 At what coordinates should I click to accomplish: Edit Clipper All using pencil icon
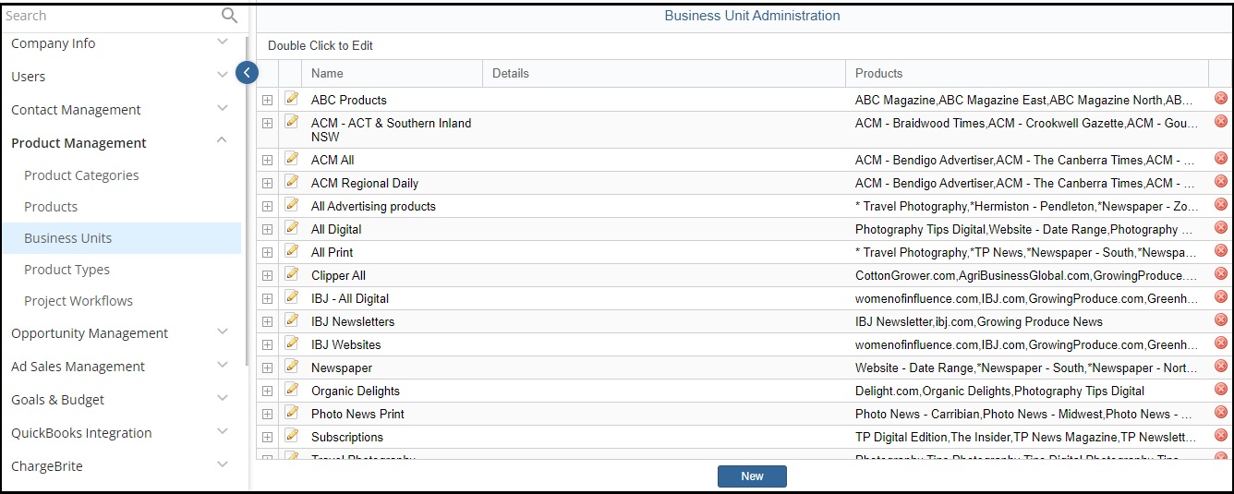pos(292,273)
